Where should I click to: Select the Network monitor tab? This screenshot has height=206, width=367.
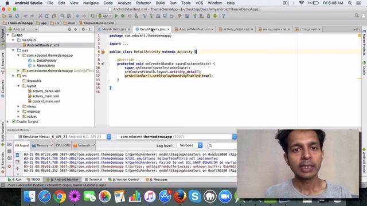click(x=84, y=145)
